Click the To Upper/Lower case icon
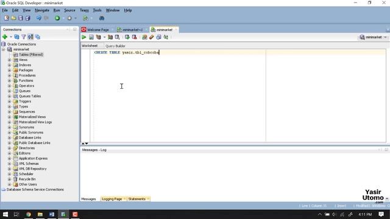This screenshot has height=219, width=390. (x=166, y=37)
